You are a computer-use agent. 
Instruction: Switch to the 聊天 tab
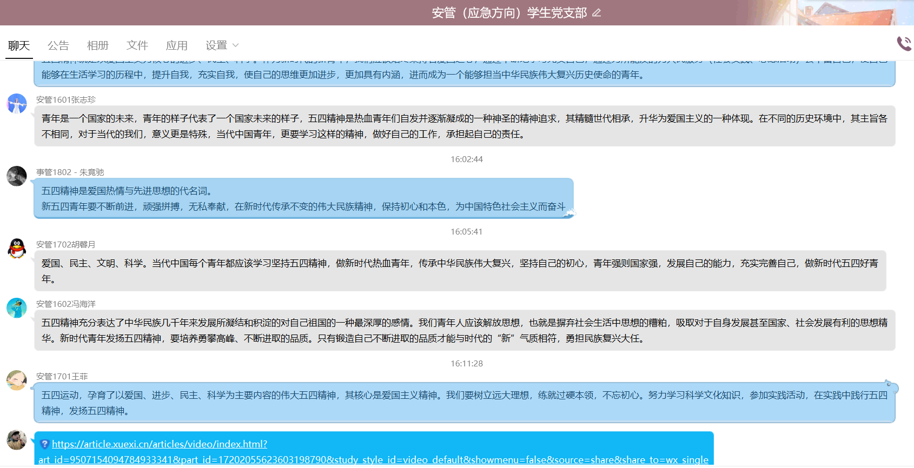[19, 45]
